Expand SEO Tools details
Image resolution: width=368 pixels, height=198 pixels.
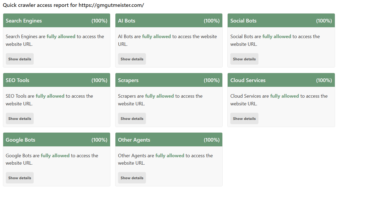(x=20, y=119)
